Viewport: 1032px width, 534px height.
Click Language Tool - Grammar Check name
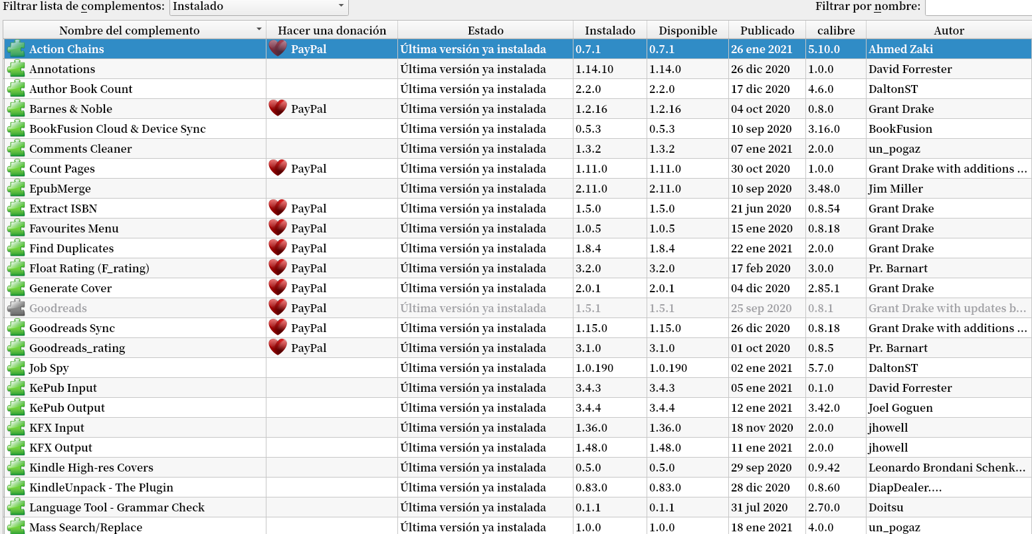point(117,507)
